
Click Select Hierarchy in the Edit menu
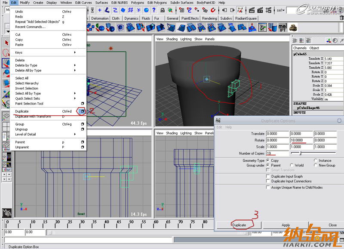click(27, 83)
